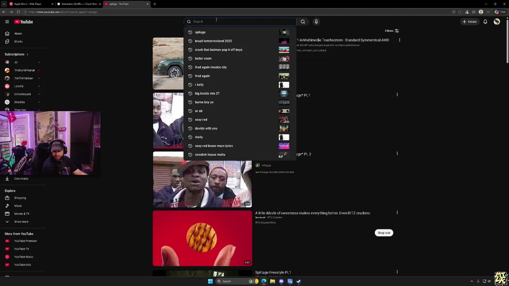
Task: Open the YouTube account avatar menu
Action: tap(497, 21)
